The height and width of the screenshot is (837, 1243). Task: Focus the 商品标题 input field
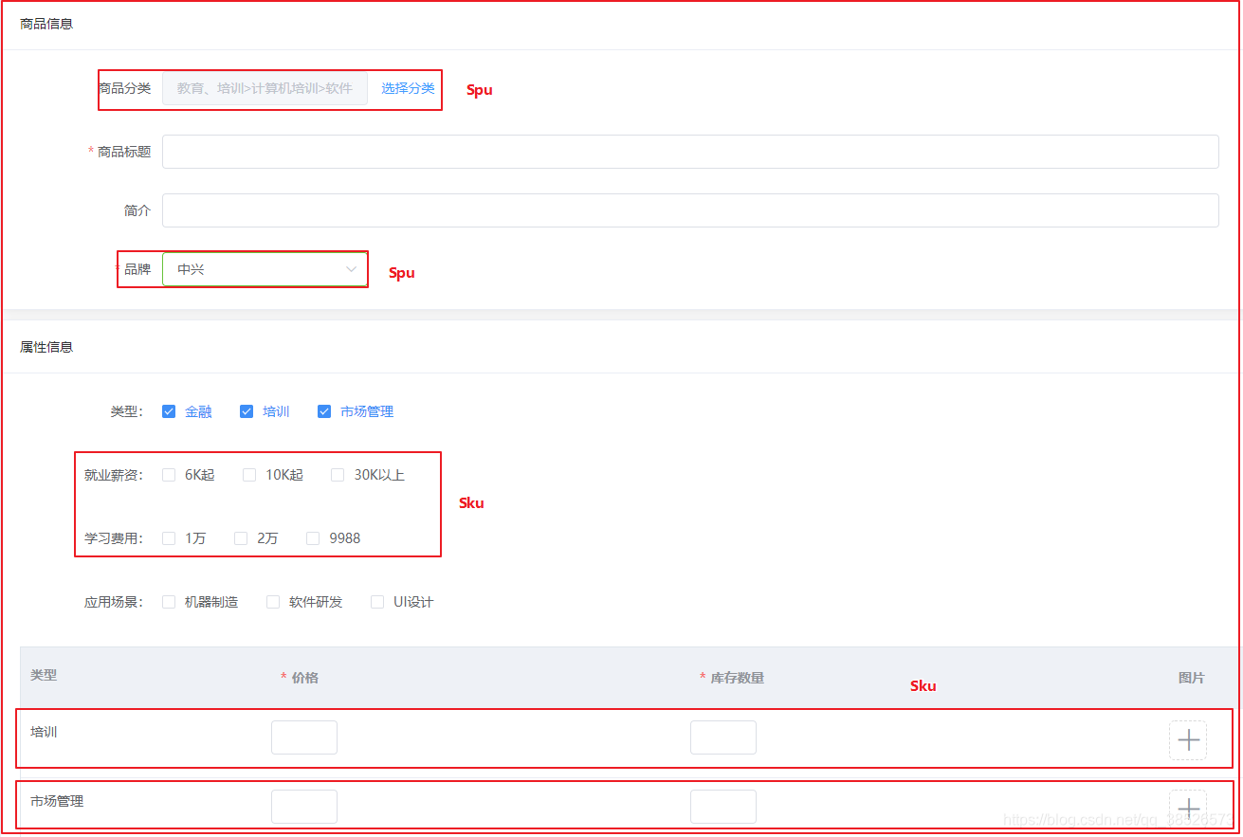tap(690, 152)
